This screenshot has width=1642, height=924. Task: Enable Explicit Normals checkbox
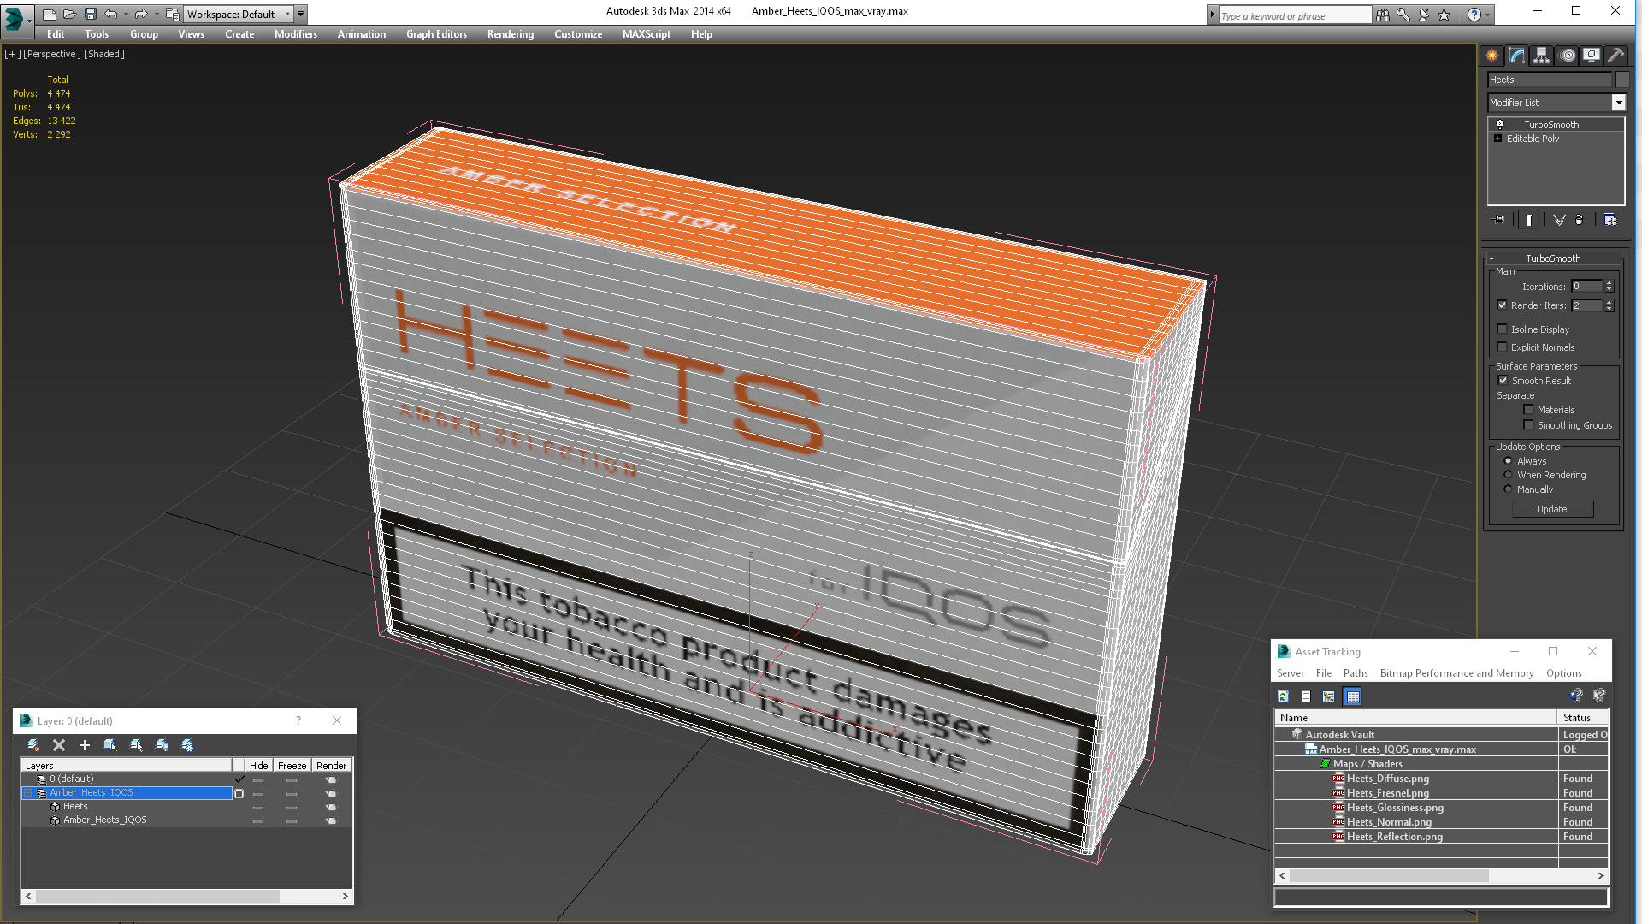point(1503,347)
